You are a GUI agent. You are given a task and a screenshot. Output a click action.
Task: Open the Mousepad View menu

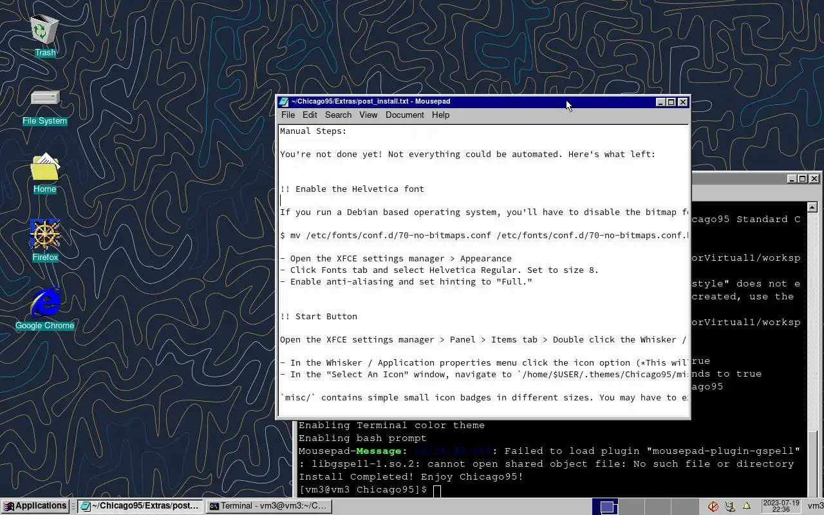tap(368, 115)
